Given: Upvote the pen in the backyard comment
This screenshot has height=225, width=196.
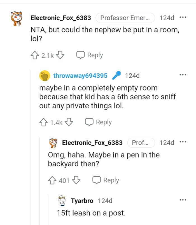Looking at the screenshot, I should point(52,181).
